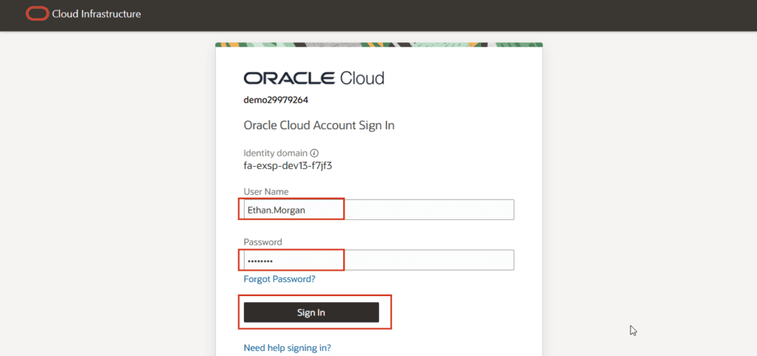This screenshot has height=356, width=757.
Task: Focus the User Name input field
Action: [379, 210]
